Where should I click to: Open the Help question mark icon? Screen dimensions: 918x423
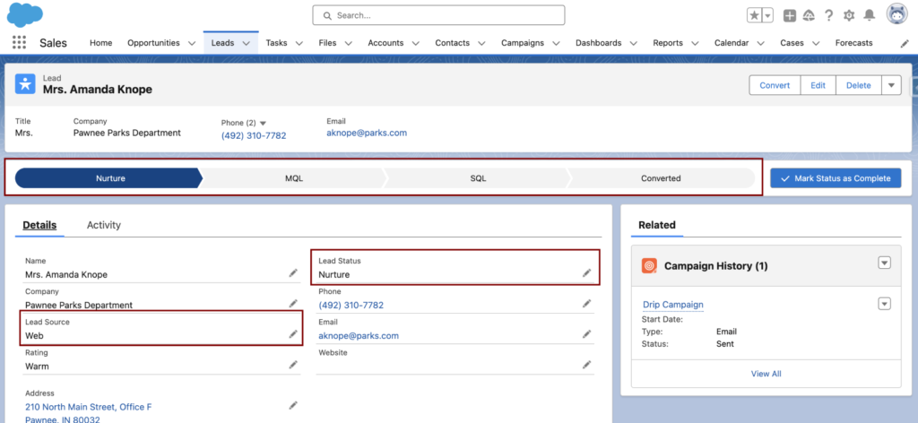828,16
